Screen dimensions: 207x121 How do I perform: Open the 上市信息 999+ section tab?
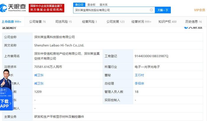[x=12, y=22]
